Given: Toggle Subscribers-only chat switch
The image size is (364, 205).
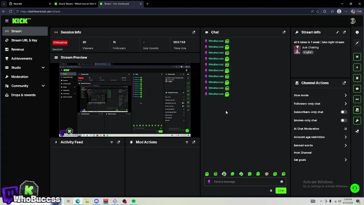Looking at the screenshot, I should click(344, 112).
